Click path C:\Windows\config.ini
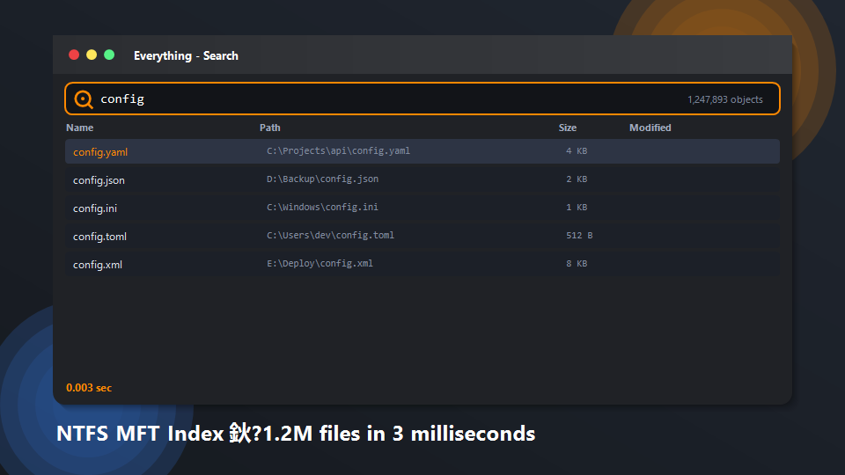 point(322,207)
